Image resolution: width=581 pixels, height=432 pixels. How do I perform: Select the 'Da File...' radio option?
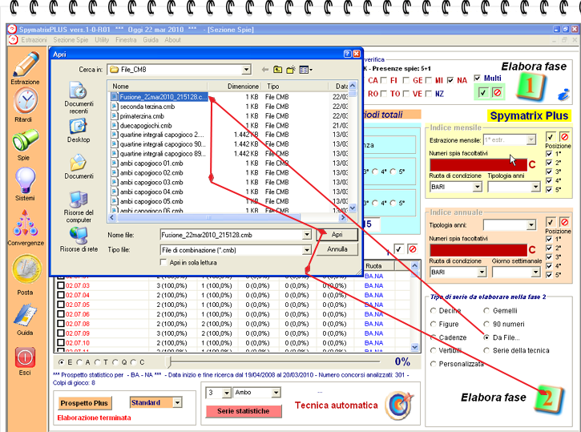click(x=486, y=337)
